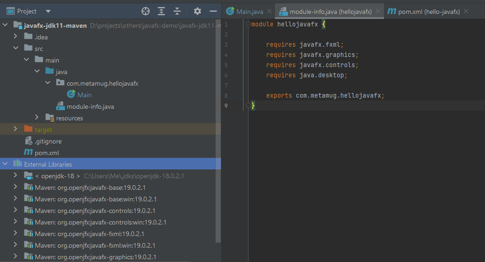The height and width of the screenshot is (262, 485).
Task: Expand the openjdk-18 library node
Action: click(x=15, y=175)
